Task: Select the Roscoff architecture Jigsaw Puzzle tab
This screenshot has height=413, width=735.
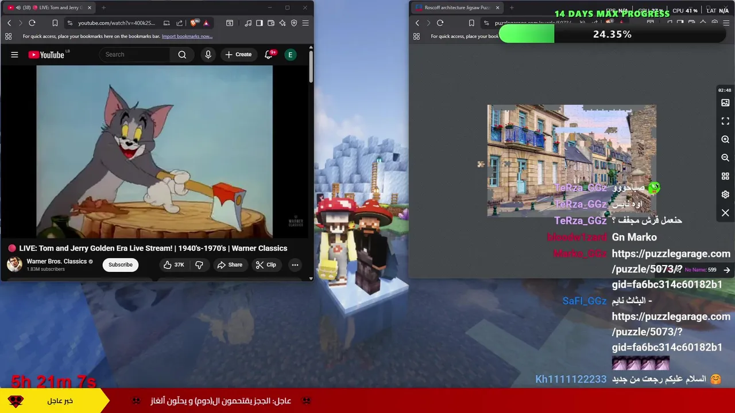Action: pos(457,7)
